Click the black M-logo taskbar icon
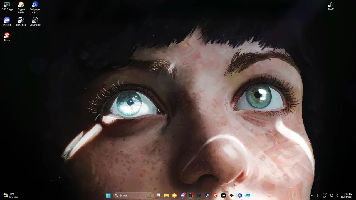 tap(223, 196)
